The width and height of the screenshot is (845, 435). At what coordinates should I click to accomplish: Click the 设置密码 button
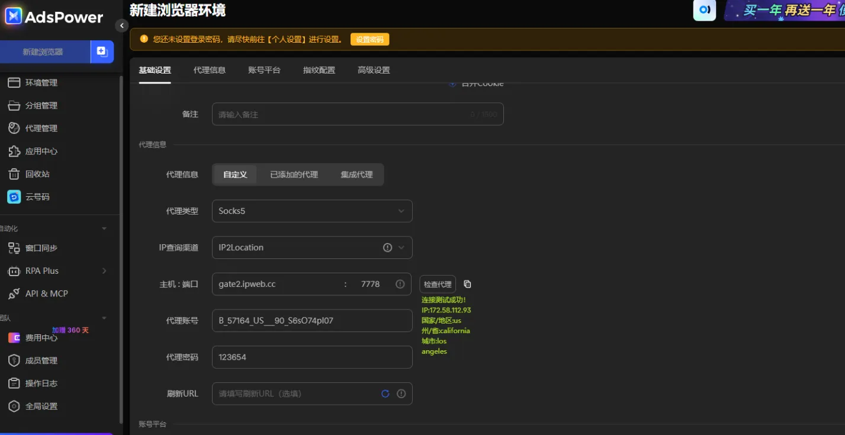(x=370, y=39)
